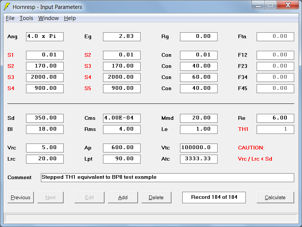The height and width of the screenshot is (227, 302).
Task: Select the Eg input field
Action: coord(122,37)
